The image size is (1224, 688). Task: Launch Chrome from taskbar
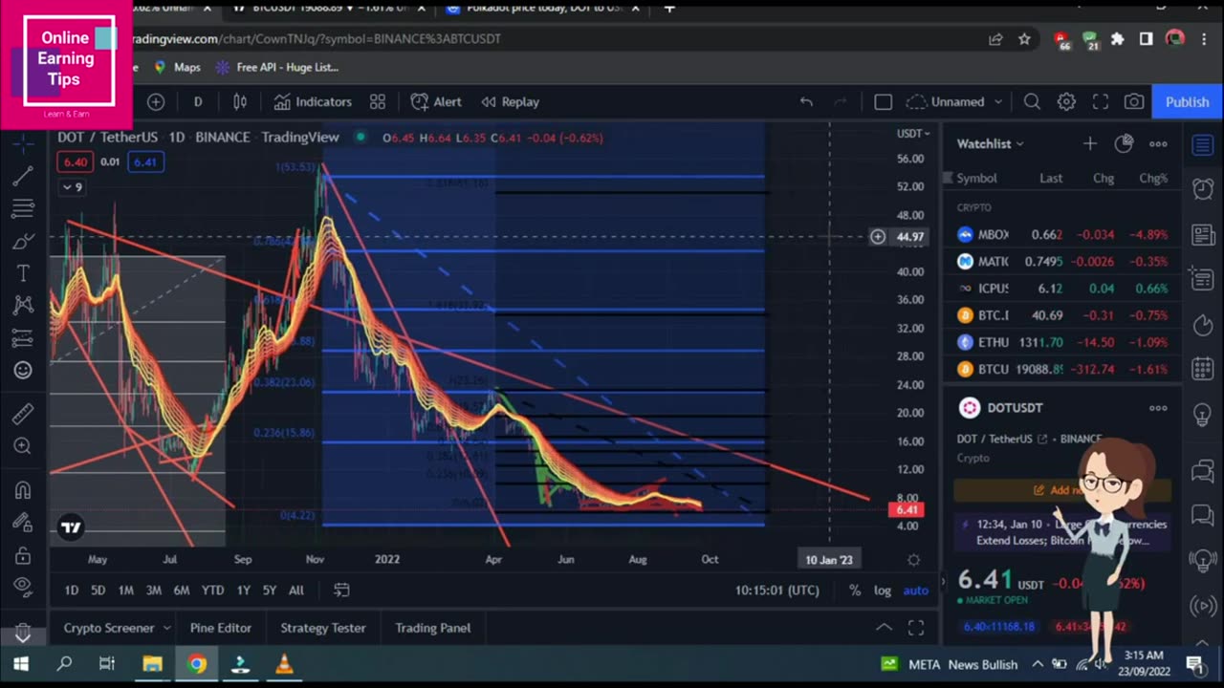point(197,664)
